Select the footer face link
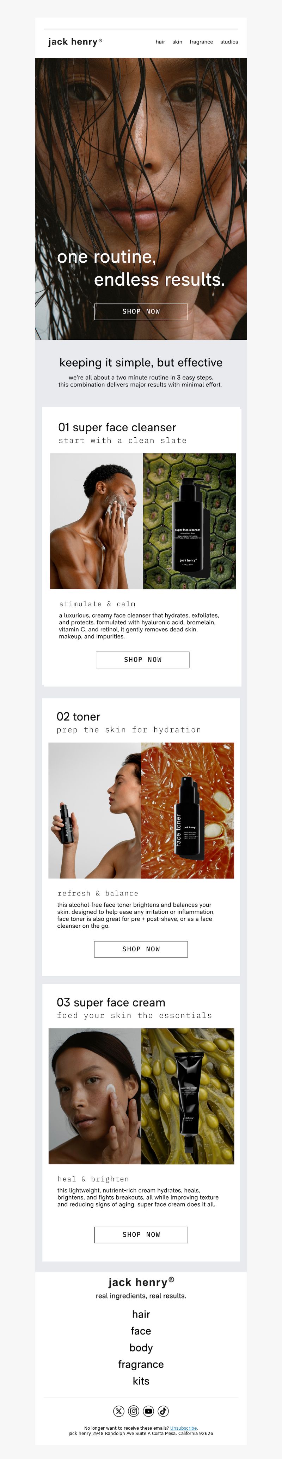282x1459 pixels. click(141, 1331)
